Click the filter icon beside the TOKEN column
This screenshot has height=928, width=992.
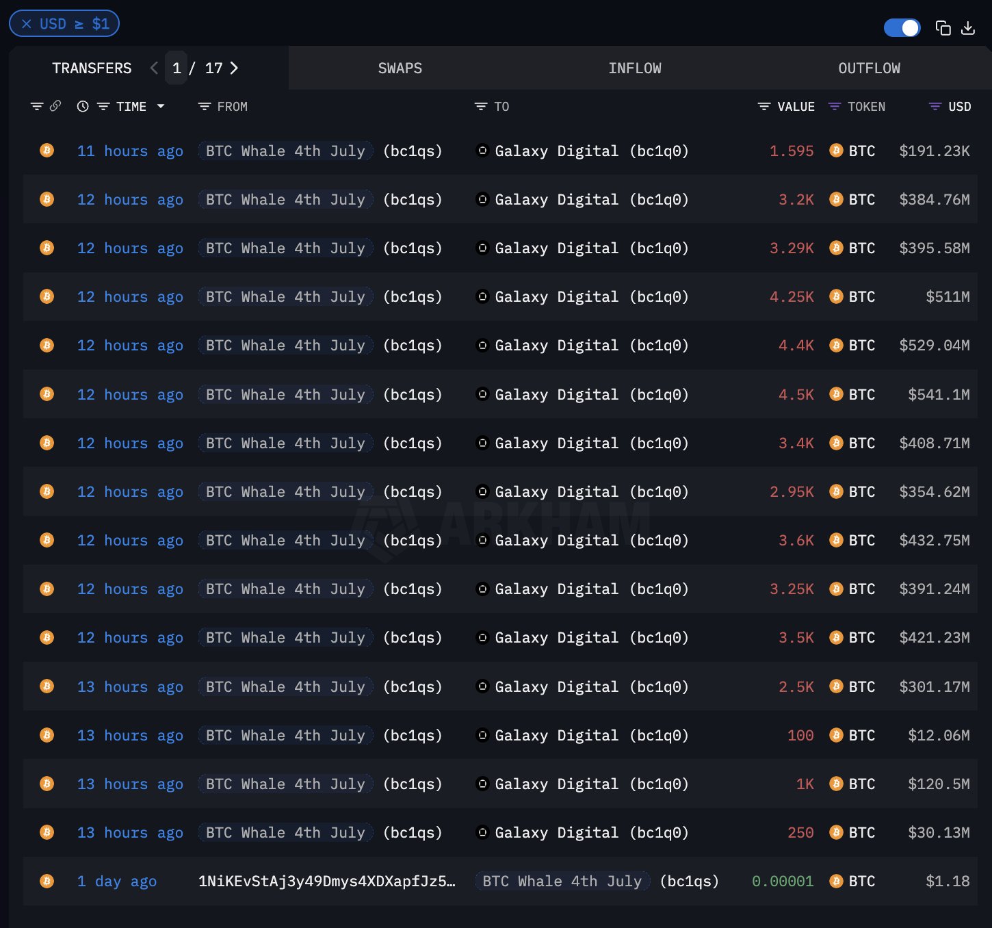[834, 106]
